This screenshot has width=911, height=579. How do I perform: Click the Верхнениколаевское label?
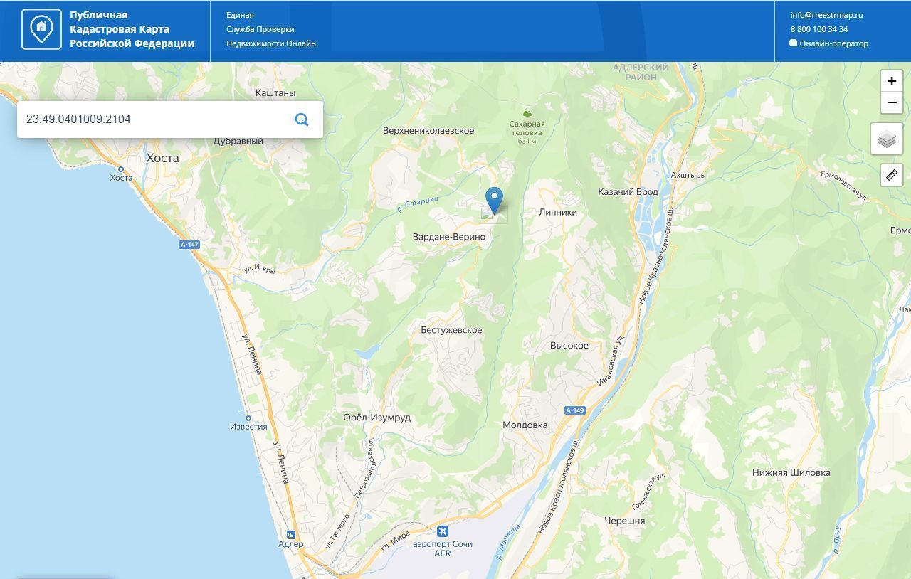[x=428, y=131]
